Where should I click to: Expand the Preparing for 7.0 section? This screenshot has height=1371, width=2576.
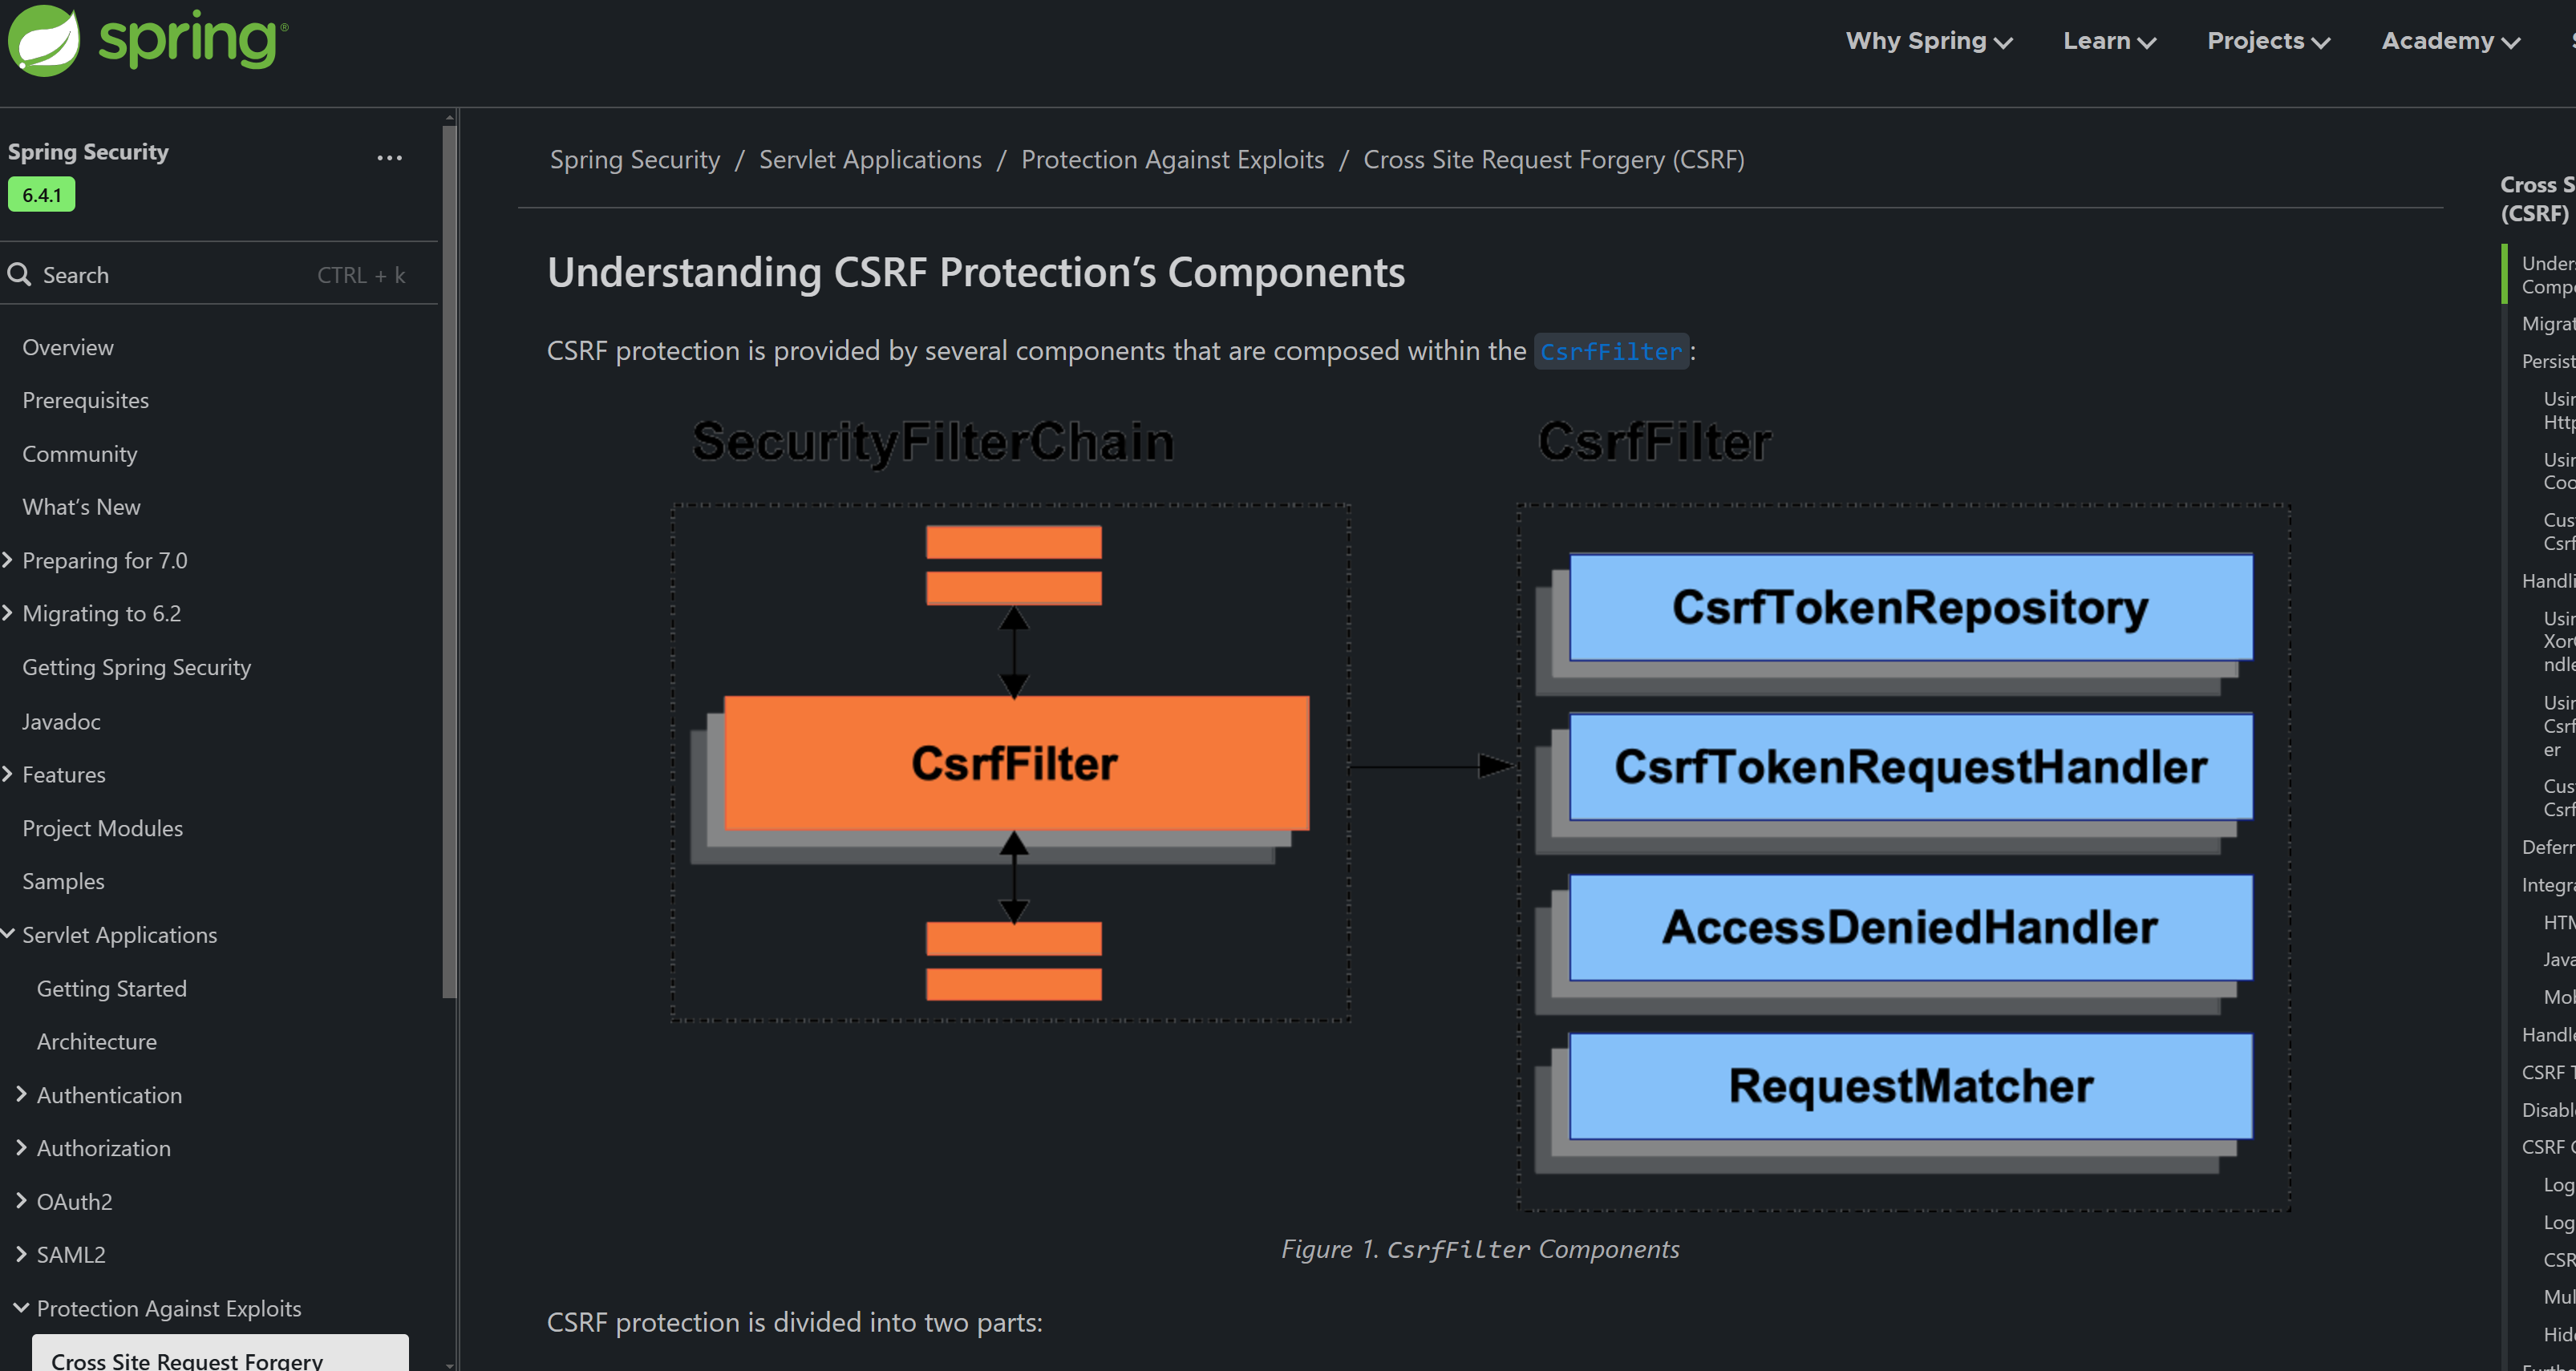[x=8, y=560]
